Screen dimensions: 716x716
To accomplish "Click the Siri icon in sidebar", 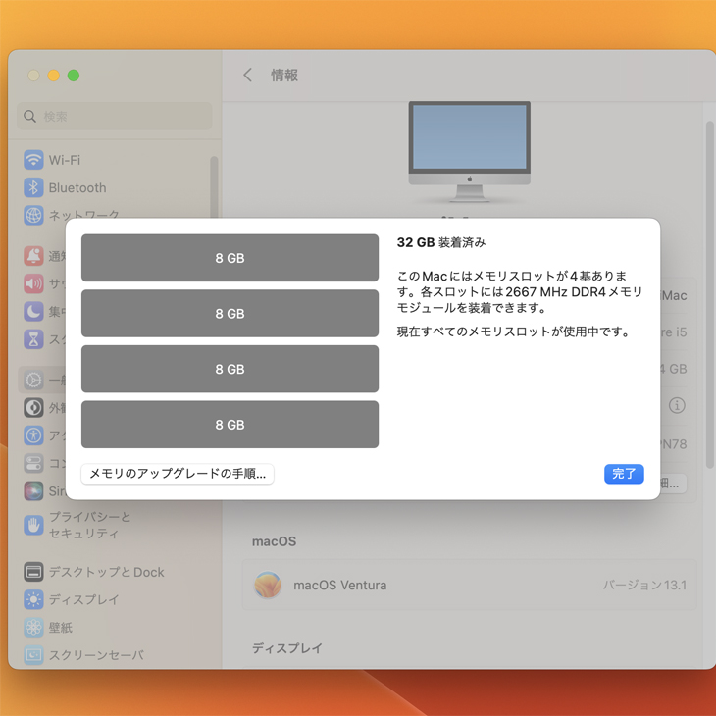I will point(33,490).
